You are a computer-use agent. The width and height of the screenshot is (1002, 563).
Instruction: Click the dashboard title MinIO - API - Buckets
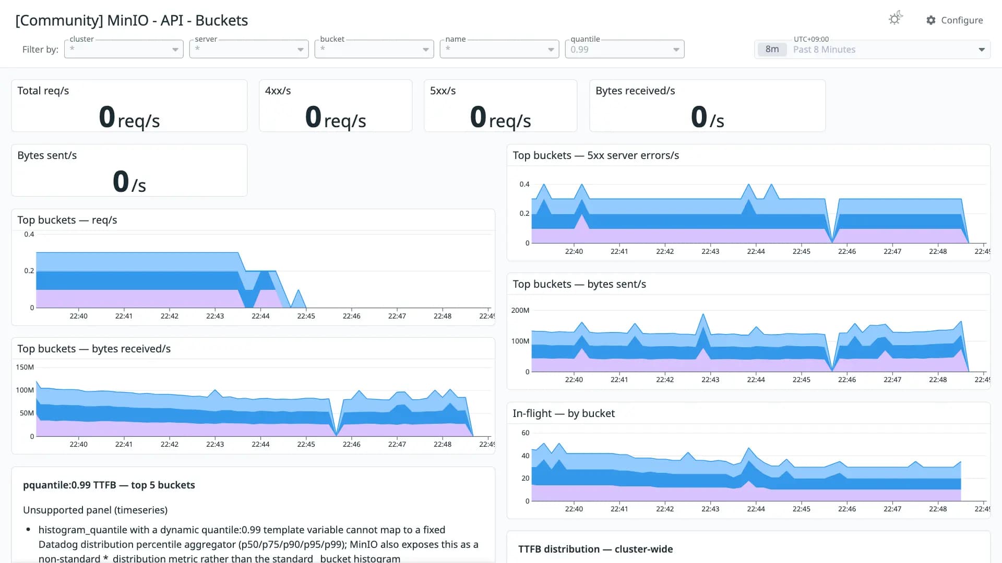tap(132, 20)
